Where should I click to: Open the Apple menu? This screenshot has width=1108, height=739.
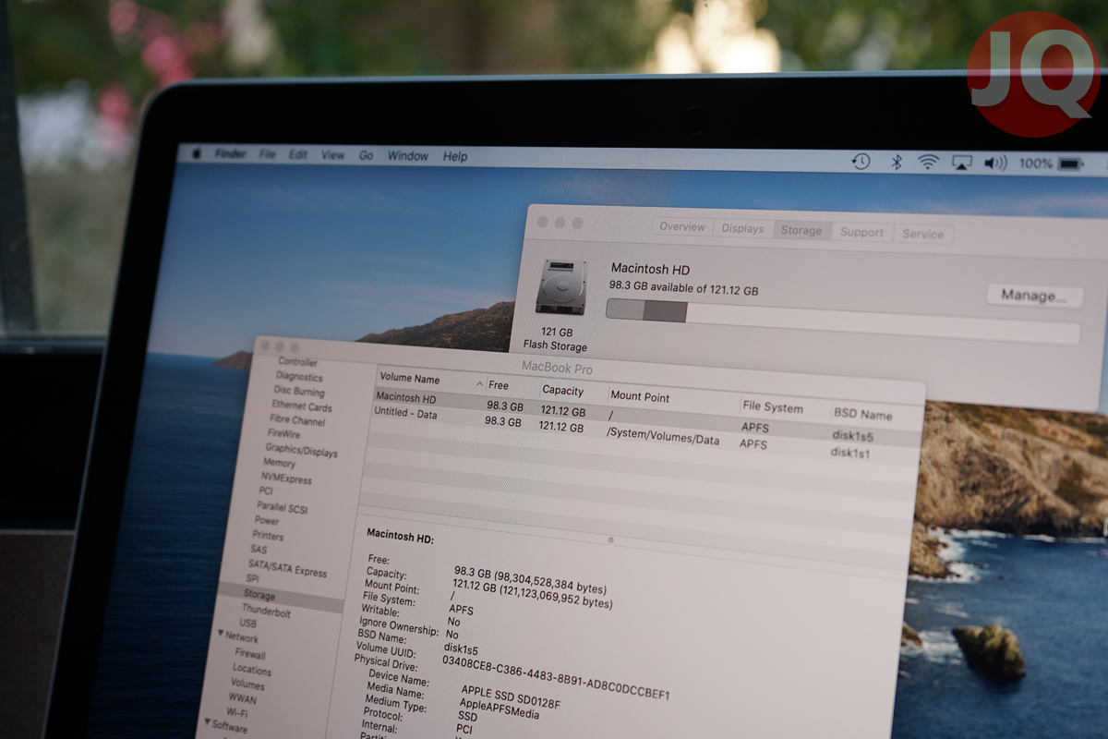(196, 153)
